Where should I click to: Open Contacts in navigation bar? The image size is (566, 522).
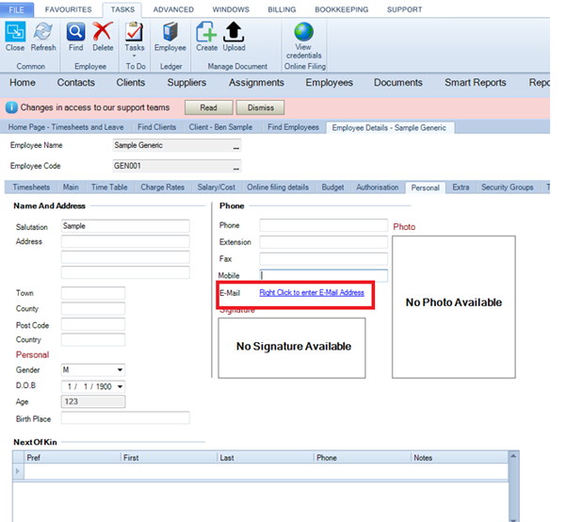pyautogui.click(x=75, y=83)
